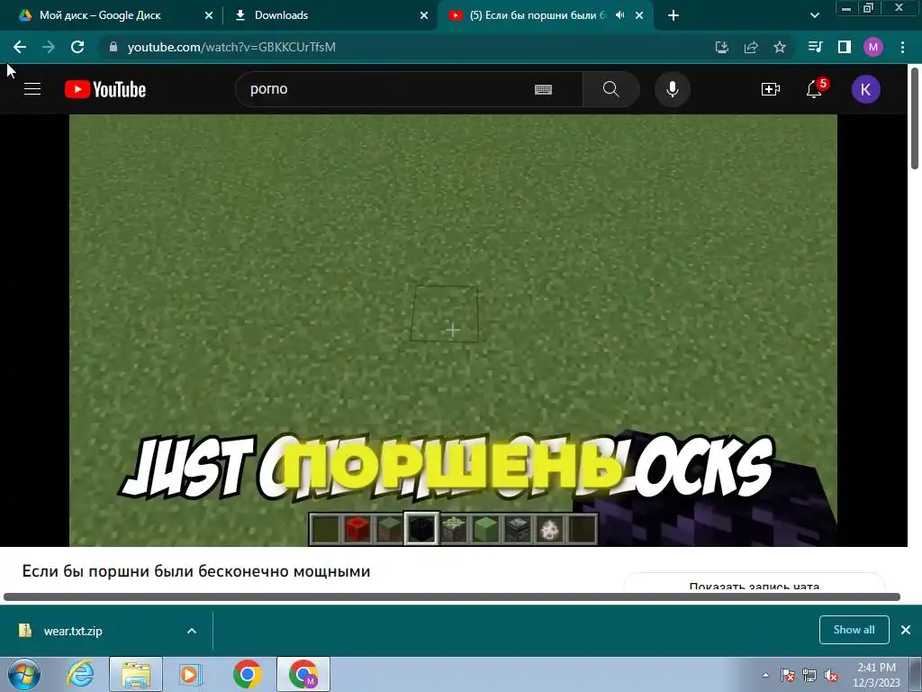Open the Windows Start menu

coord(24,674)
